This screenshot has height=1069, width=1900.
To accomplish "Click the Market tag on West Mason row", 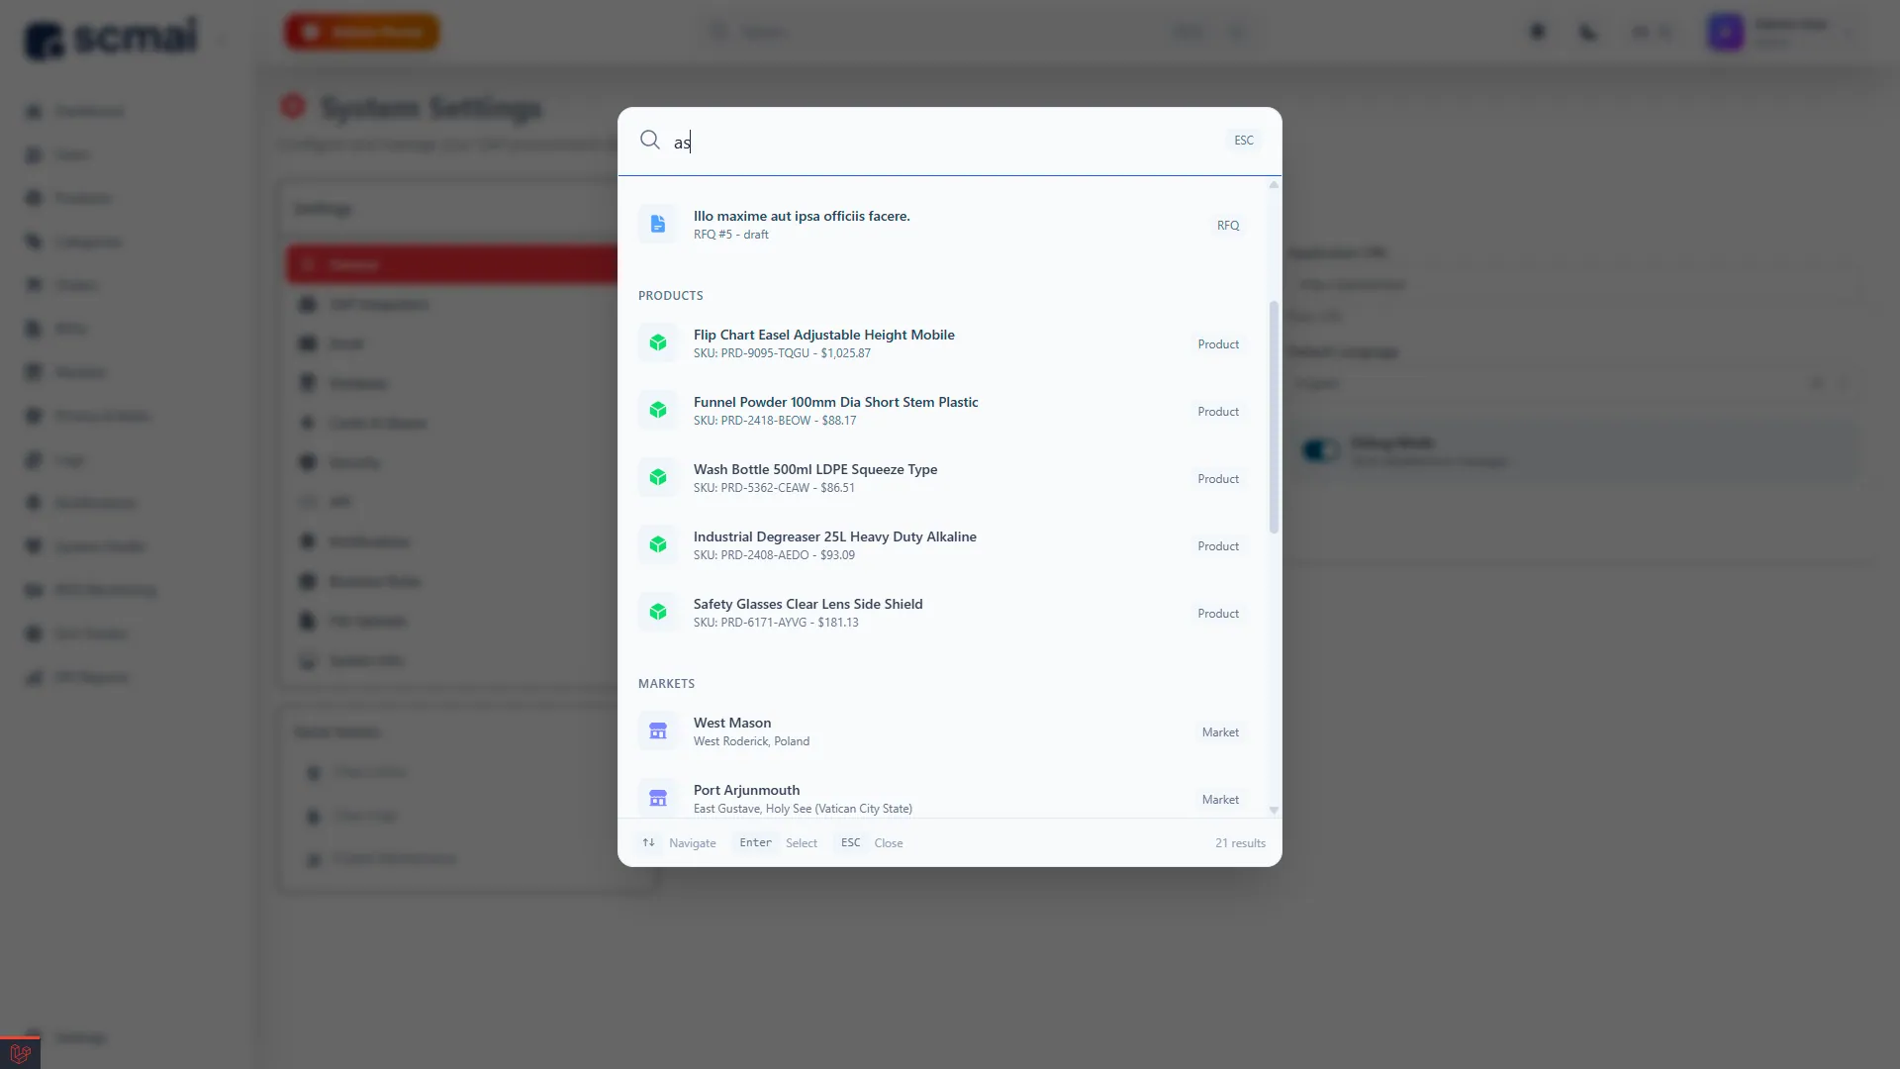I will click(1220, 732).
